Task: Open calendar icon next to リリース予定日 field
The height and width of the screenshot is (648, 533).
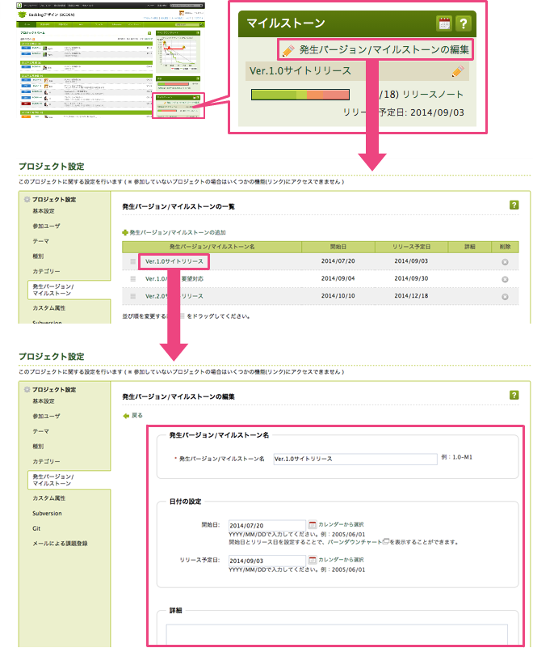Action: [313, 560]
